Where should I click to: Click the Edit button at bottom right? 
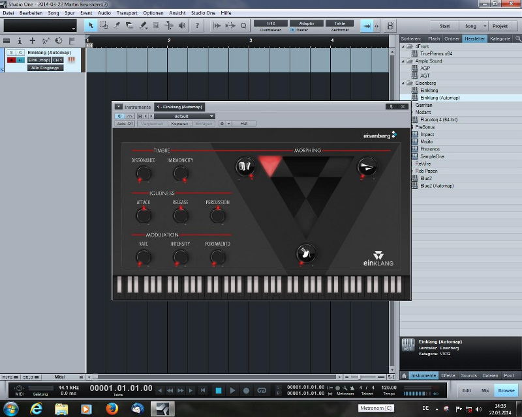[x=467, y=390]
